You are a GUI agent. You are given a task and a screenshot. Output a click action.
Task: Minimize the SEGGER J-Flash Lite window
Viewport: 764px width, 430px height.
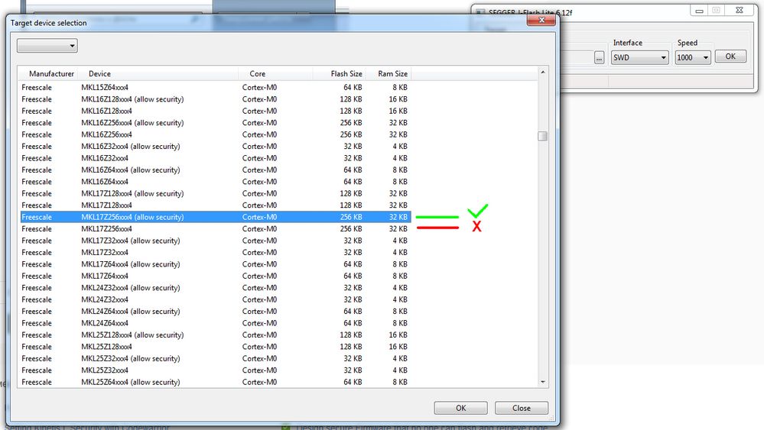tap(699, 10)
